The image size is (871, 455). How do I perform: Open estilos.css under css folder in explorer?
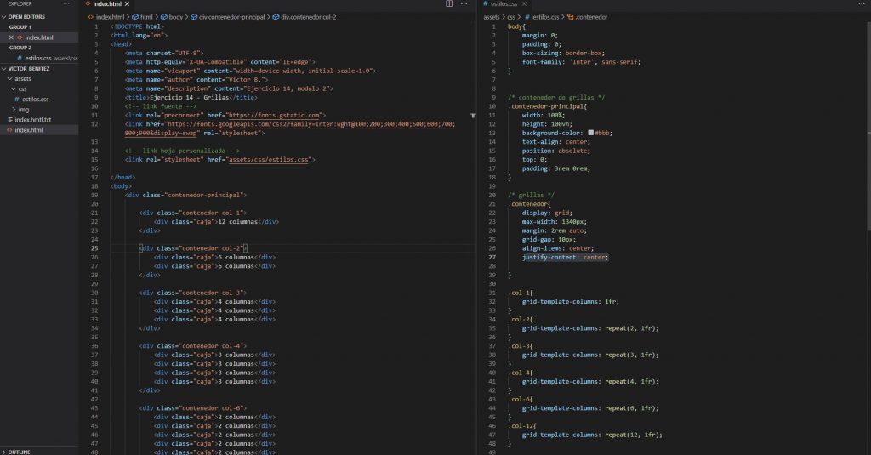(x=36, y=99)
